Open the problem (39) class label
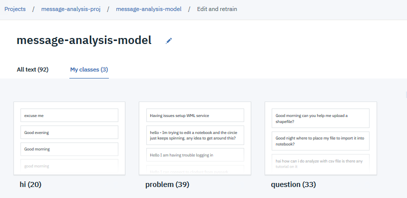Image resolution: width=407 pixels, height=198 pixels. click(x=167, y=184)
